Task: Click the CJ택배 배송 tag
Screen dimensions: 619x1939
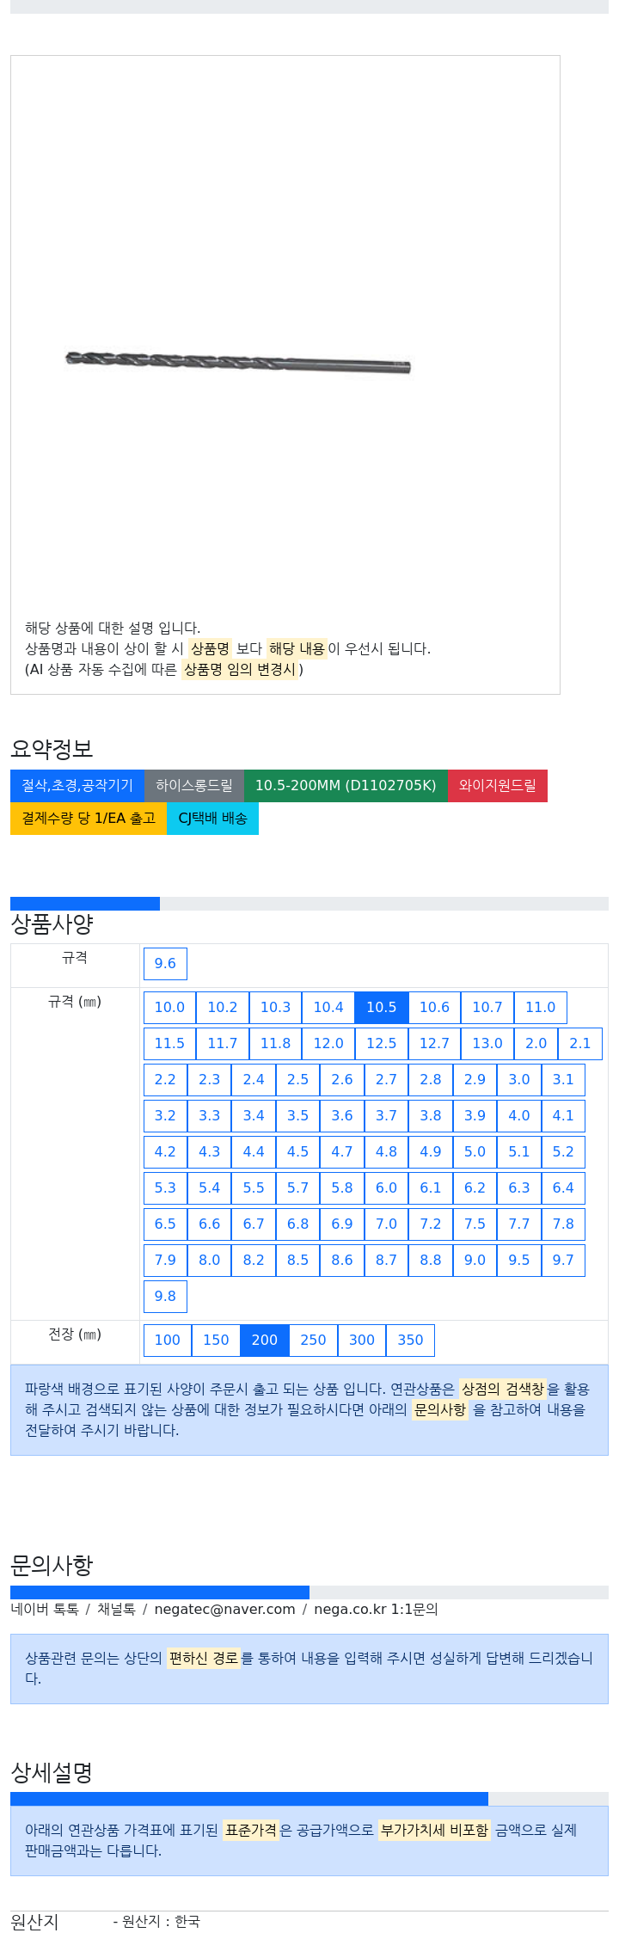Action: click(212, 818)
